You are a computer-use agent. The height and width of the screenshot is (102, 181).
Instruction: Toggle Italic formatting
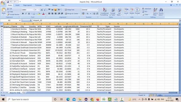point(26,14)
